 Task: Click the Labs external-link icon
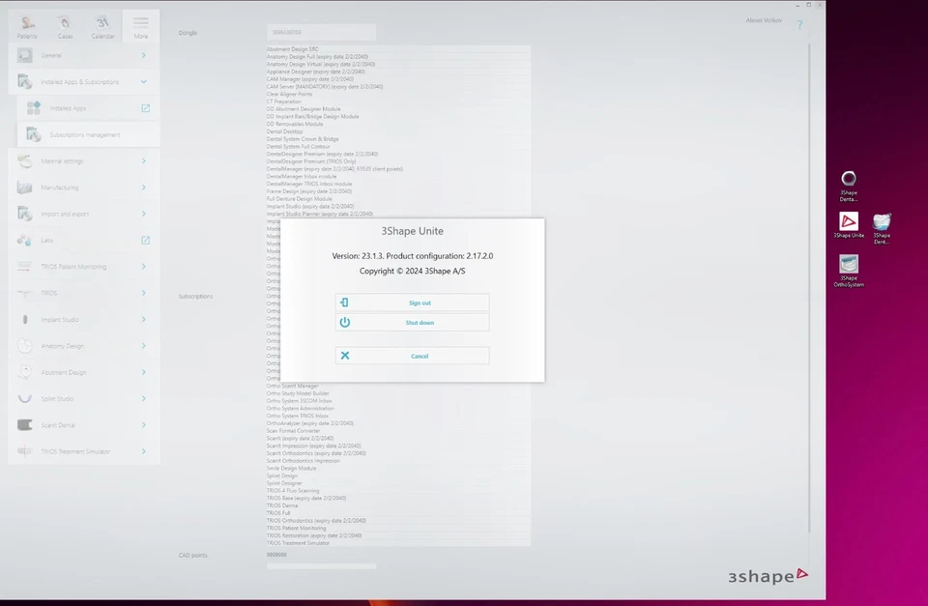pos(145,240)
